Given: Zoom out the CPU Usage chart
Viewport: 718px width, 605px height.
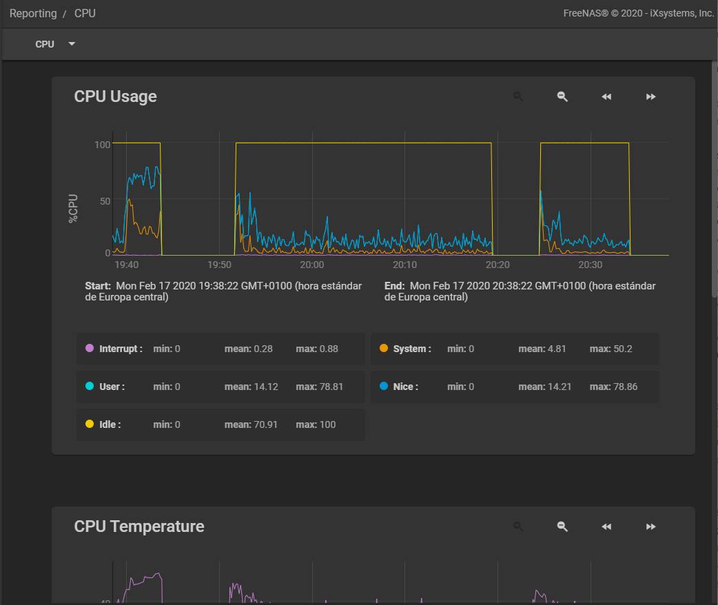Looking at the screenshot, I should [562, 97].
